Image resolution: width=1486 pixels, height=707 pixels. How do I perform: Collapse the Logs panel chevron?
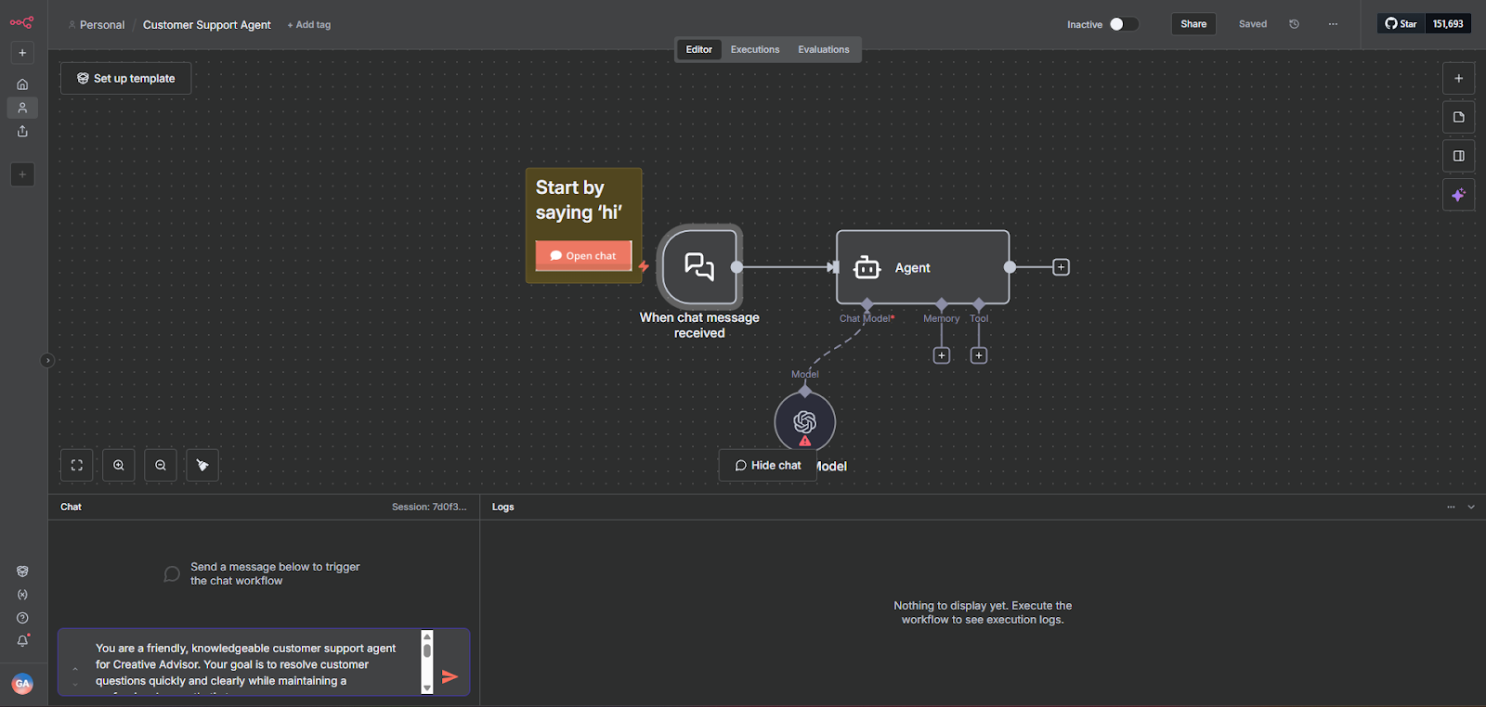pos(1471,507)
